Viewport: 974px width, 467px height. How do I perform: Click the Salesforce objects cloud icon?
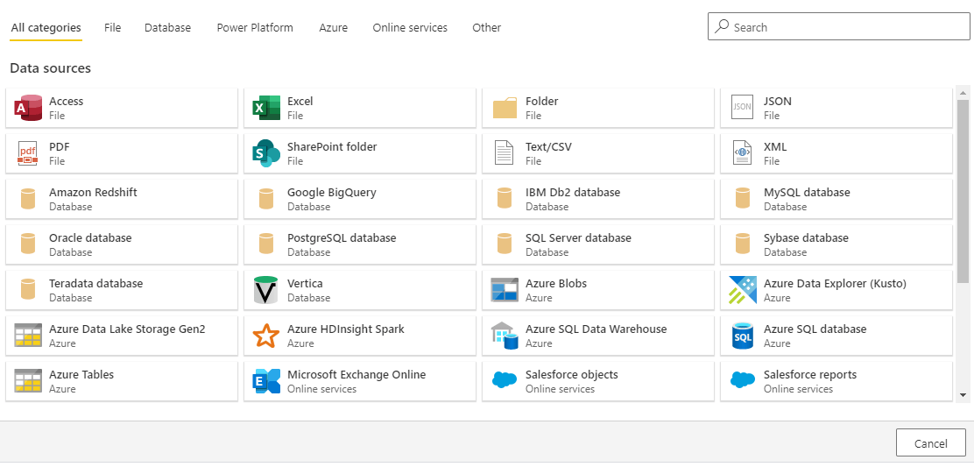click(505, 379)
